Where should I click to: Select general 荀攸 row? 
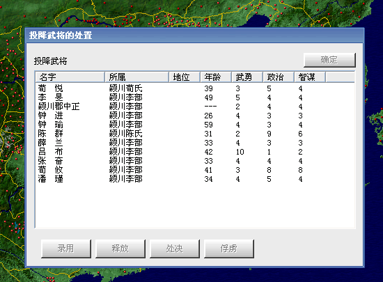195,170
